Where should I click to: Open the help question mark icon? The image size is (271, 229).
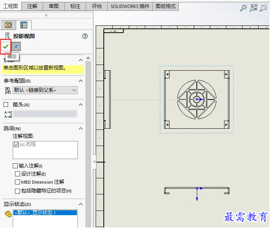(85, 36)
